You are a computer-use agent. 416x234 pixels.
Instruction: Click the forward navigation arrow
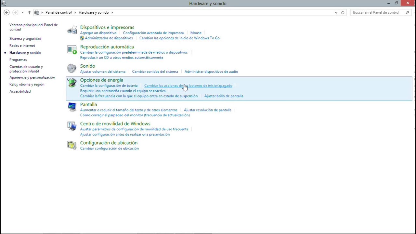click(15, 12)
